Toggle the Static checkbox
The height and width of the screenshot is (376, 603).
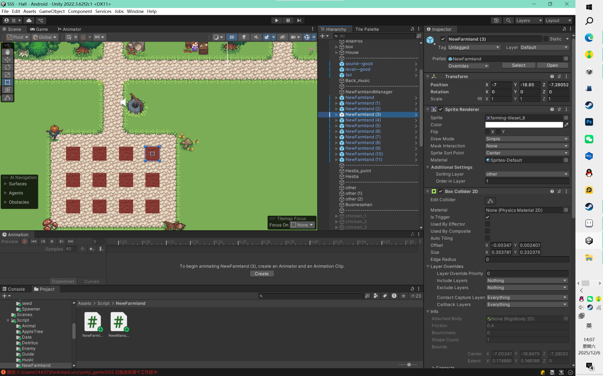[546, 39]
